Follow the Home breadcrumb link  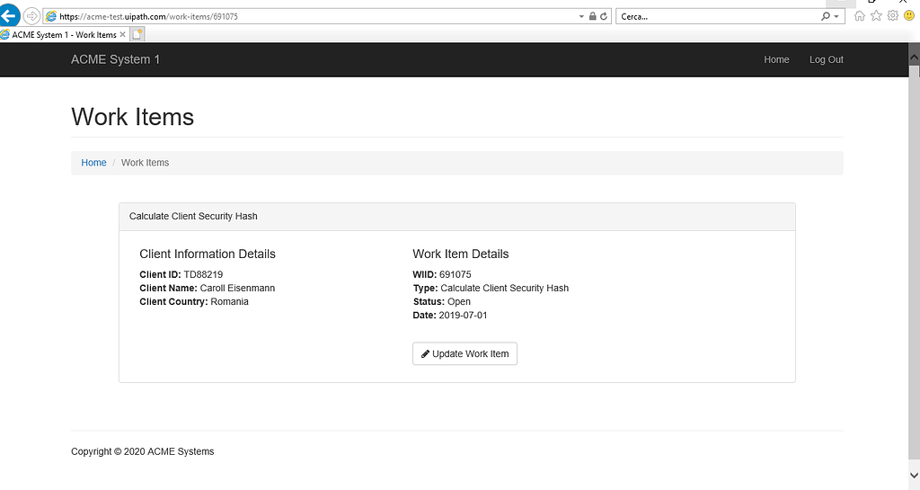[x=93, y=163]
